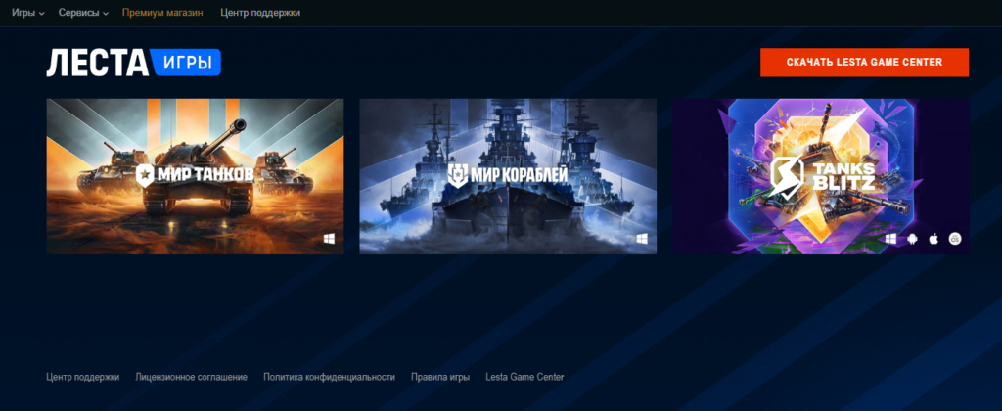Click Windows icon on Tanks Blitz card
The height and width of the screenshot is (411, 1002).
(x=890, y=239)
